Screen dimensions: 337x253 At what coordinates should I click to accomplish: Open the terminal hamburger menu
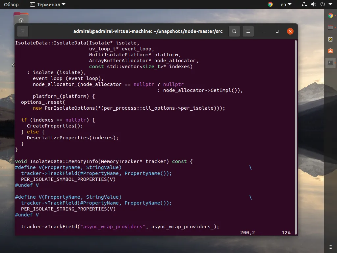click(248, 31)
